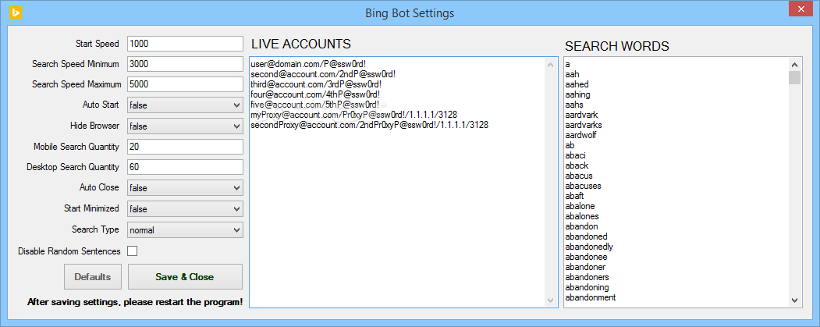This screenshot has height=327, width=820.
Task: Click the Defaults button
Action: tap(93, 277)
